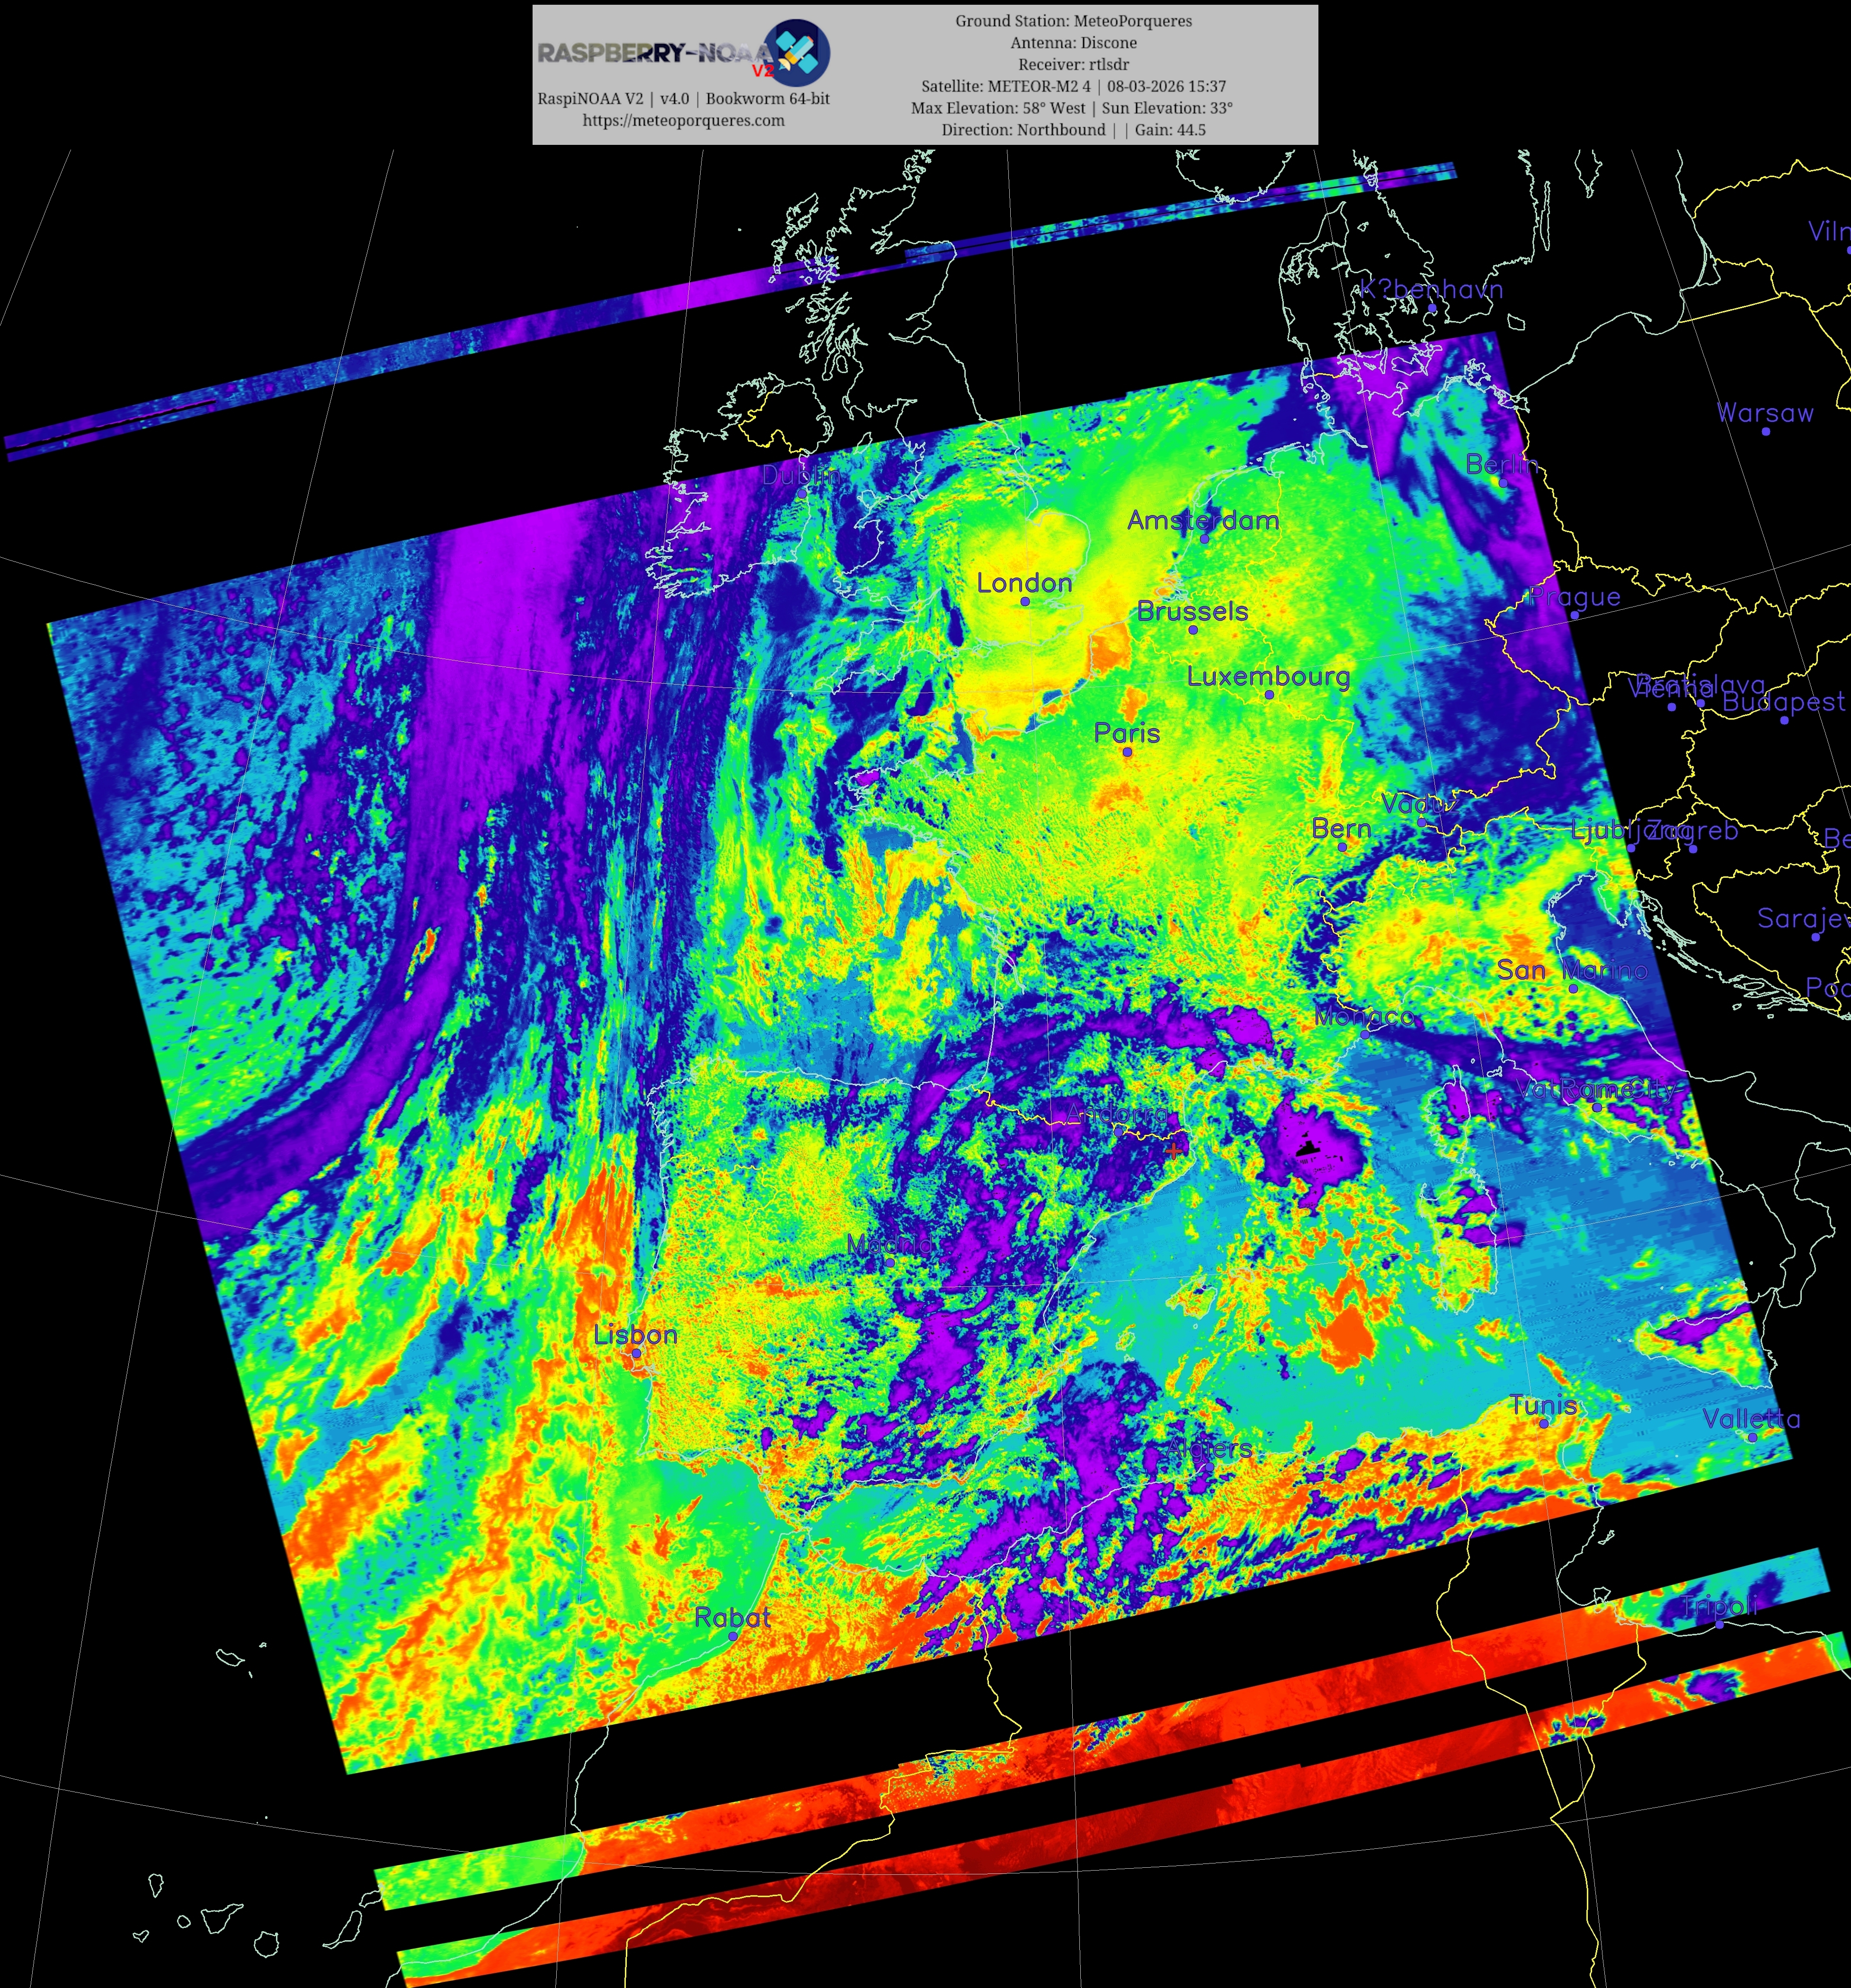
Task: Click the Brussels map label
Action: coord(1192,611)
